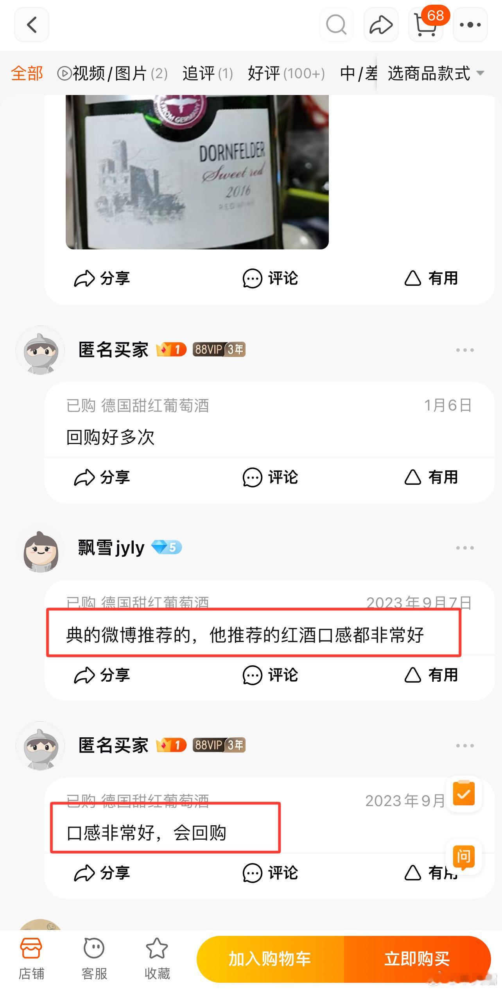Tap the share arrow in the top bar
Screen dimensions: 502x991
coord(381,25)
